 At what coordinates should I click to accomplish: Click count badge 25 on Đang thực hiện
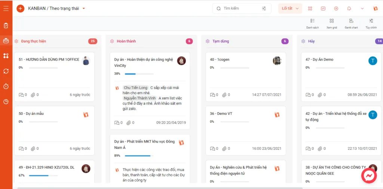(93, 41)
